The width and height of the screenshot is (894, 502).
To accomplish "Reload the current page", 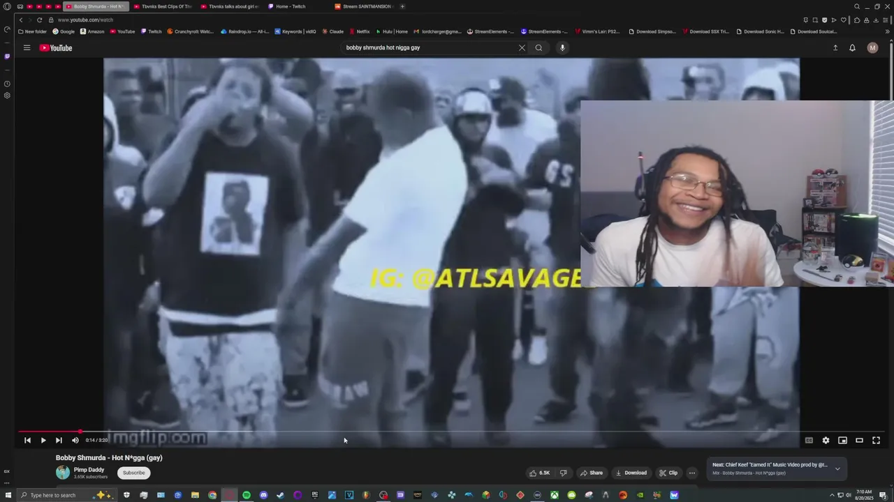I will 39,20.
